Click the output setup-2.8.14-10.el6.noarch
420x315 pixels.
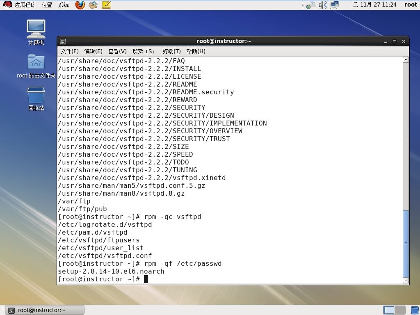[x=111, y=272]
